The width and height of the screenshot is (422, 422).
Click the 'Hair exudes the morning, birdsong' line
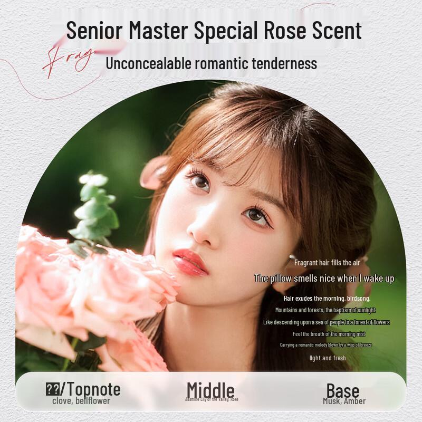pos(327,299)
